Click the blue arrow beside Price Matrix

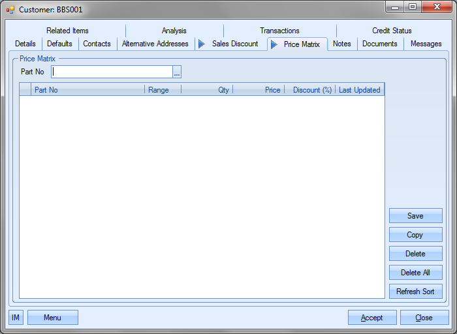(x=274, y=44)
